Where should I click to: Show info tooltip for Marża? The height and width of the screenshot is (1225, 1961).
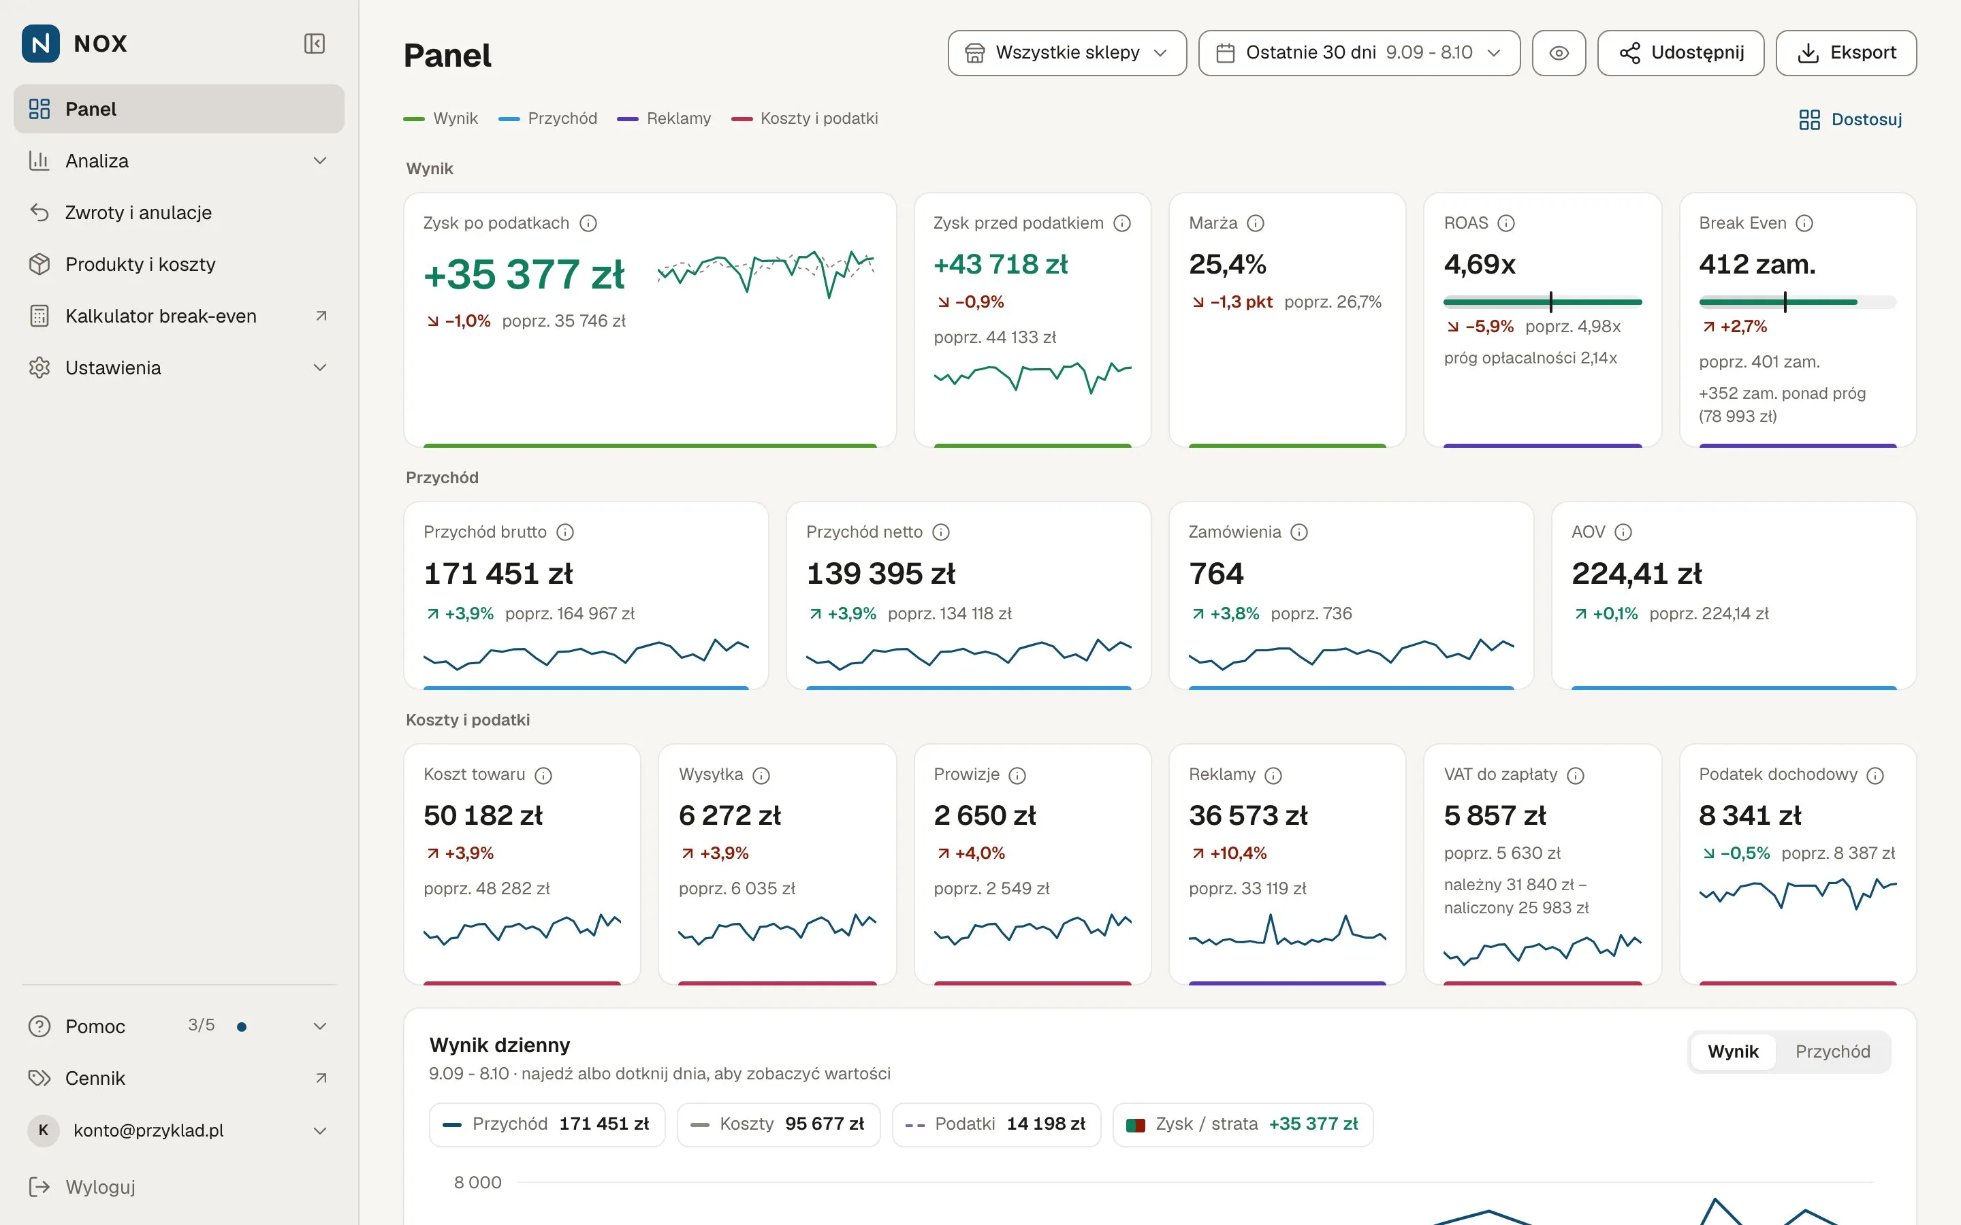pyautogui.click(x=1255, y=223)
